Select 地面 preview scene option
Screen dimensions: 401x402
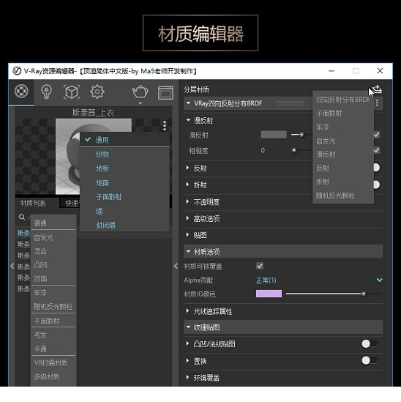coord(102,183)
